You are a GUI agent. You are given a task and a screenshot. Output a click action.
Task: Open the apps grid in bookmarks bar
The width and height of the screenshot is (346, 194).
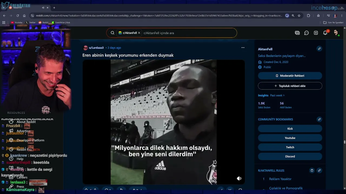tap(4, 23)
